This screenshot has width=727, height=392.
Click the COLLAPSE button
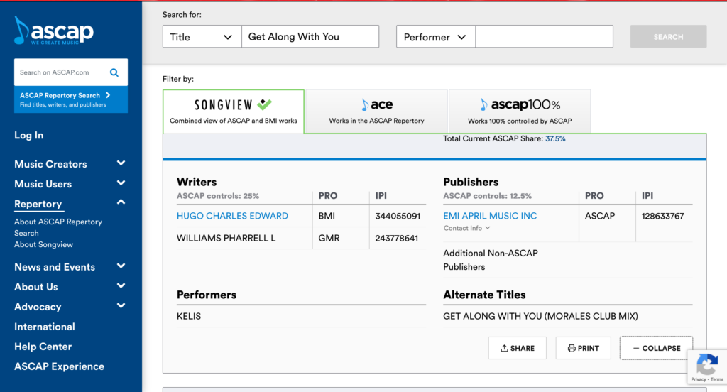[656, 348]
